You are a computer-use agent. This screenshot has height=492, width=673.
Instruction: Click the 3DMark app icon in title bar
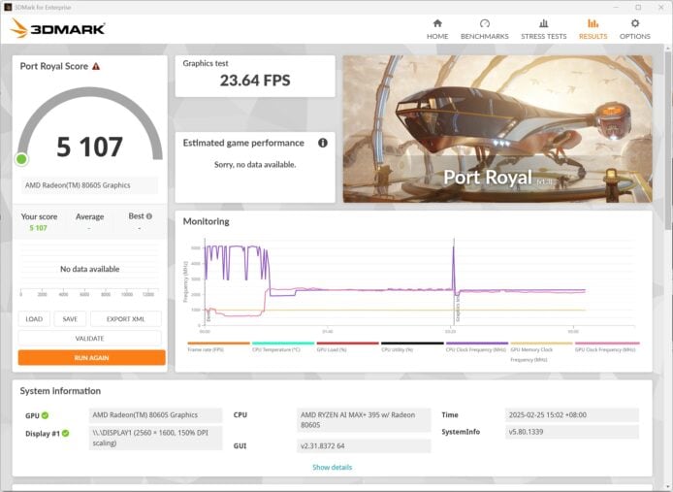point(8,7)
